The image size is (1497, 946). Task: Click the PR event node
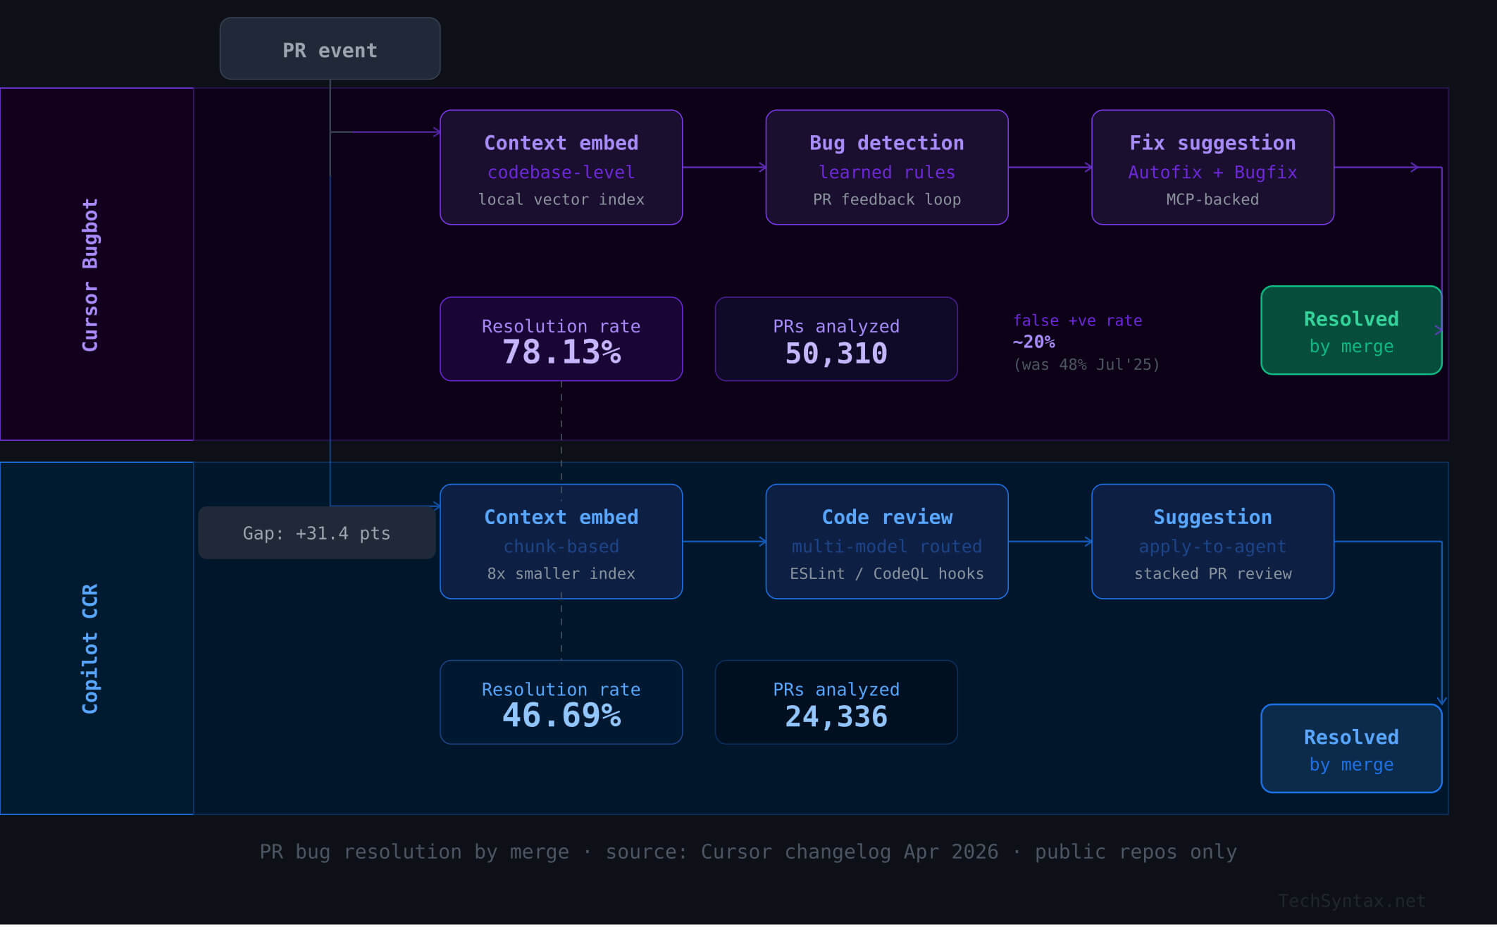(330, 49)
